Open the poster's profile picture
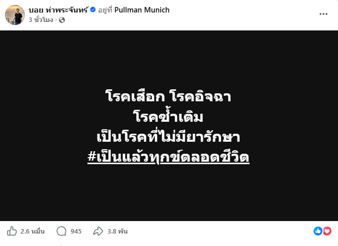This screenshot has height=246, width=338. [15, 15]
